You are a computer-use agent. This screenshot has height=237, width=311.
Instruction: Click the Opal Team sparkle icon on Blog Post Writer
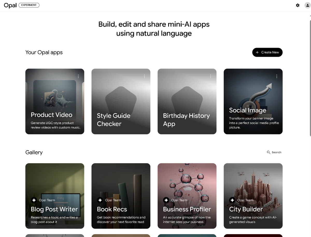click(34, 200)
